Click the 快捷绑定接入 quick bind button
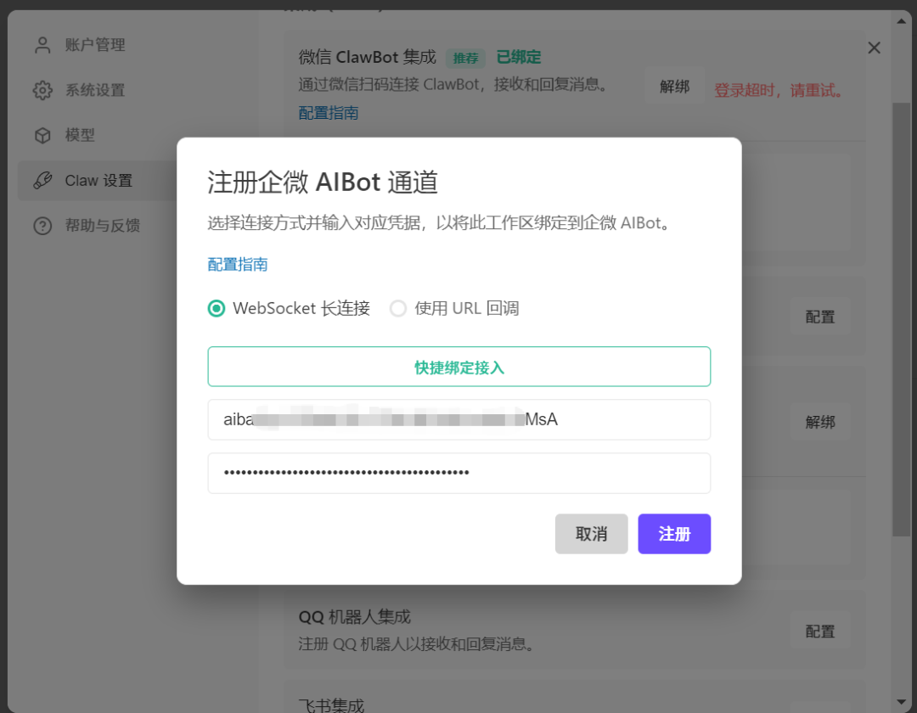Viewport: 917px width, 713px height. [458, 366]
